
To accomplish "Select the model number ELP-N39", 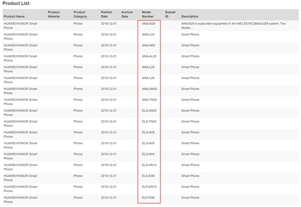I will [x=148, y=197].
